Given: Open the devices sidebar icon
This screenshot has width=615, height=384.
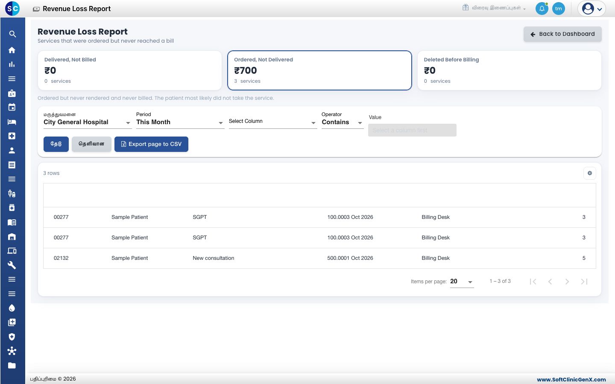Looking at the screenshot, I should point(12,251).
